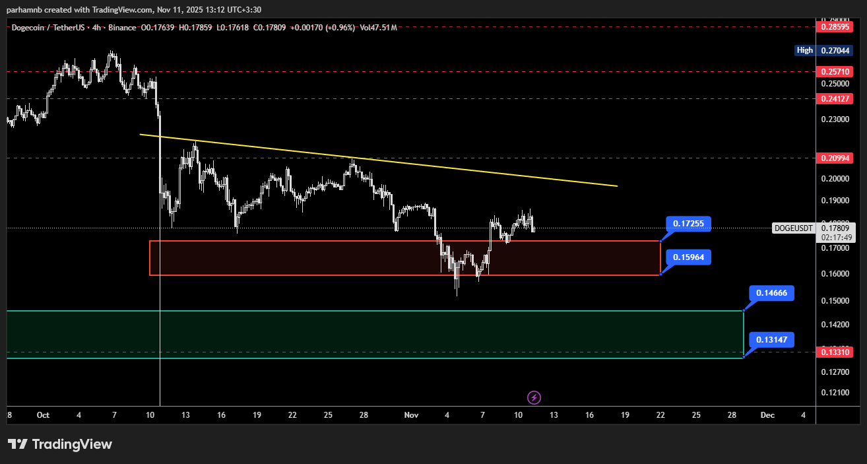Click the TradingView logo at bottom left
The width and height of the screenshot is (867, 464).
pyautogui.click(x=60, y=444)
